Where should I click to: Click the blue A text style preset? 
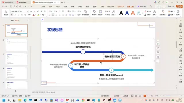127,13
